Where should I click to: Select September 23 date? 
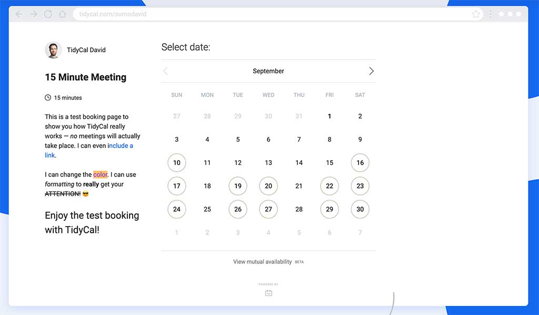tap(360, 186)
